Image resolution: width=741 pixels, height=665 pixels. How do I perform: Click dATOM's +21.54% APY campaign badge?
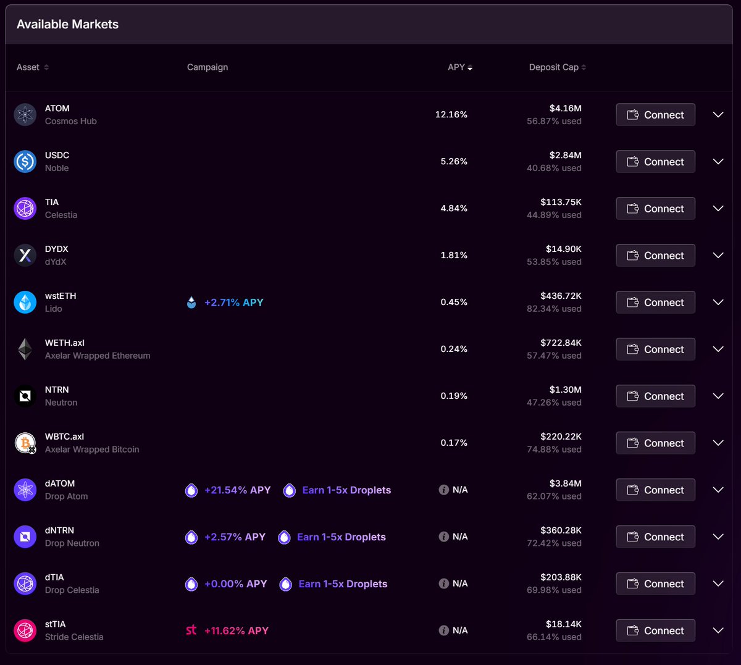pyautogui.click(x=228, y=490)
